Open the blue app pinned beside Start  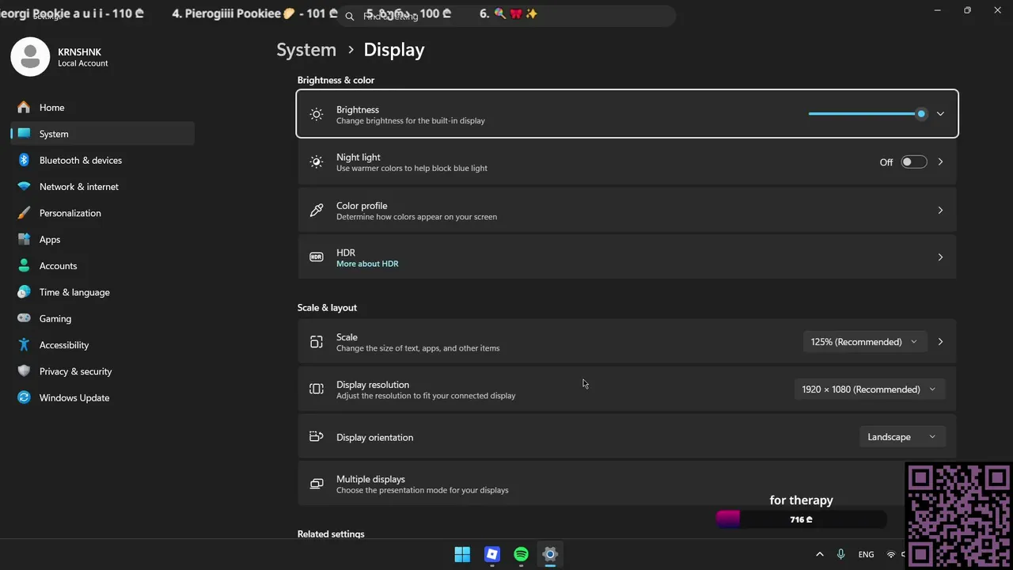[x=492, y=555]
